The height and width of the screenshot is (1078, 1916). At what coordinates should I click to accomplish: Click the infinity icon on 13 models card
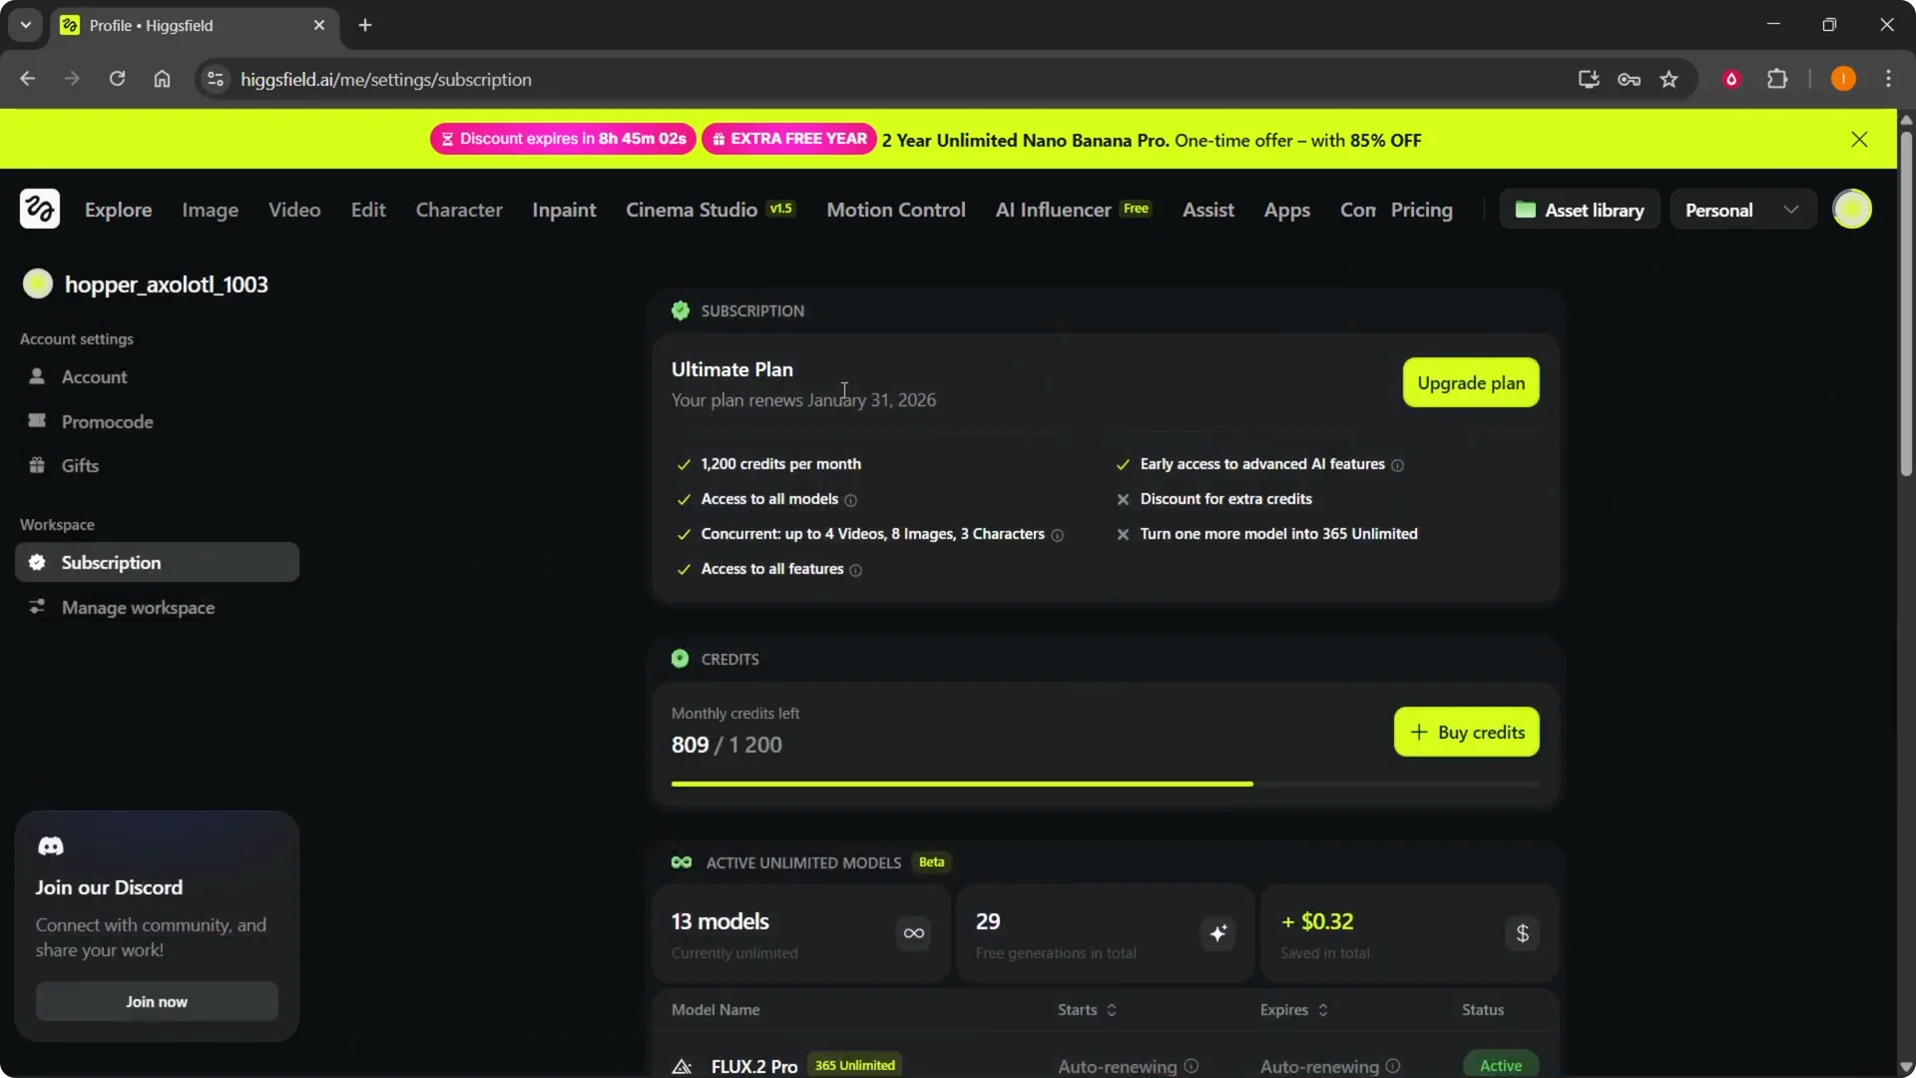point(913,934)
